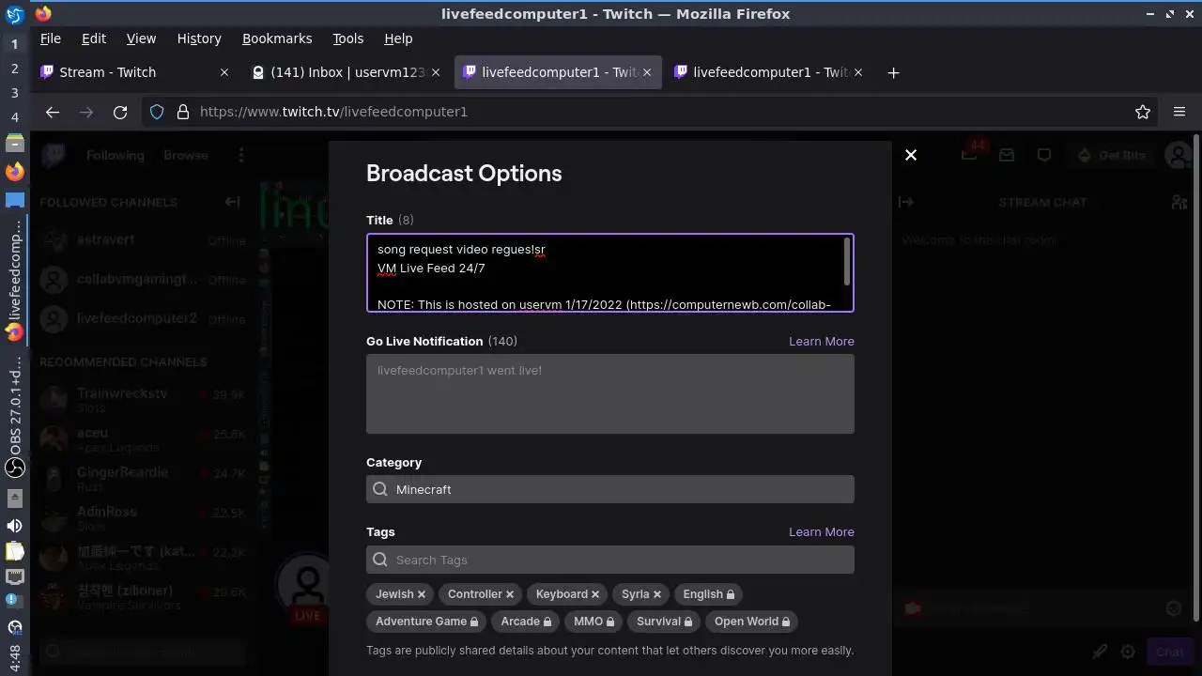Close the Stream - Twitch tab
1202x676 pixels.
tap(223, 72)
